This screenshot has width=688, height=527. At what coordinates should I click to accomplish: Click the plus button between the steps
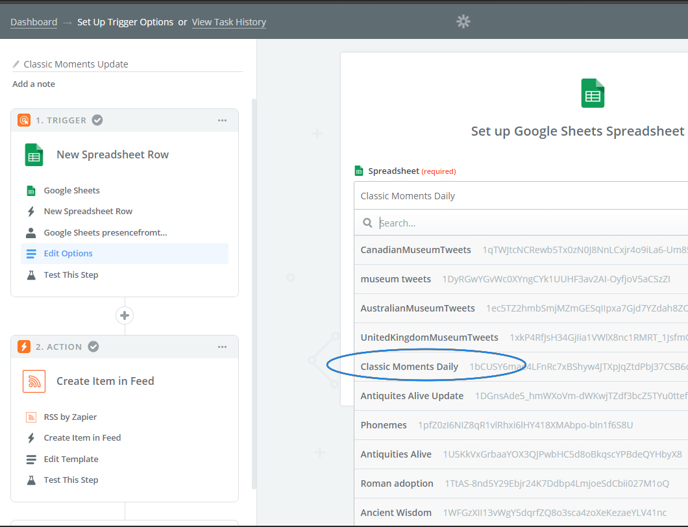click(x=125, y=315)
